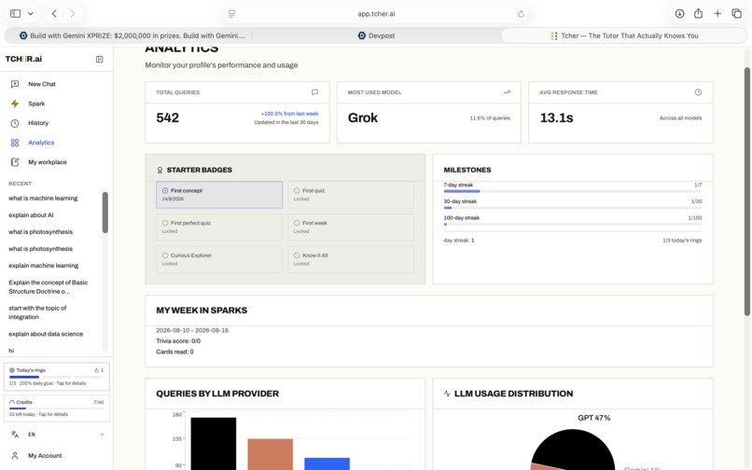Image resolution: width=752 pixels, height=470 pixels.
Task: Open the Credits details card
Action: click(57, 408)
